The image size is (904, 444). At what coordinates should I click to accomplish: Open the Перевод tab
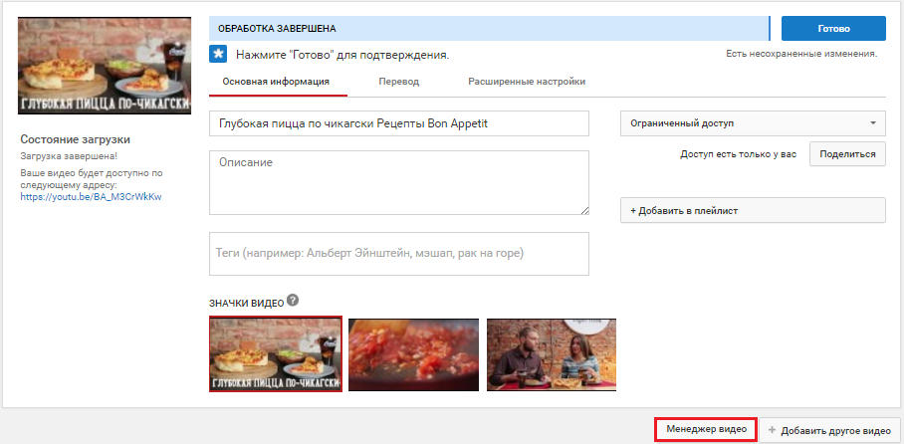click(x=399, y=82)
